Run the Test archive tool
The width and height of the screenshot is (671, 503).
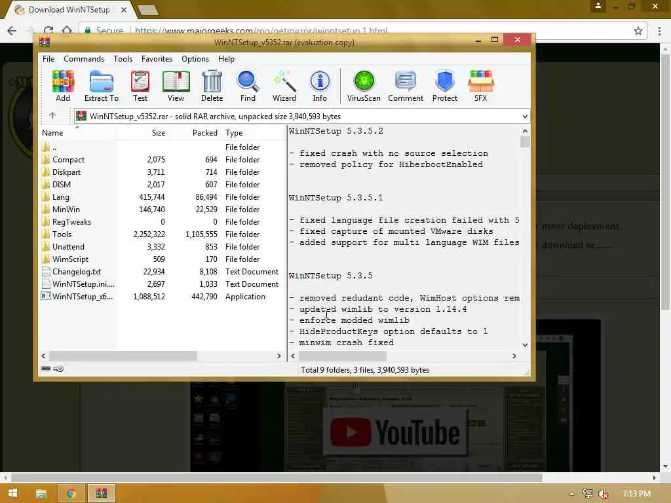point(140,86)
